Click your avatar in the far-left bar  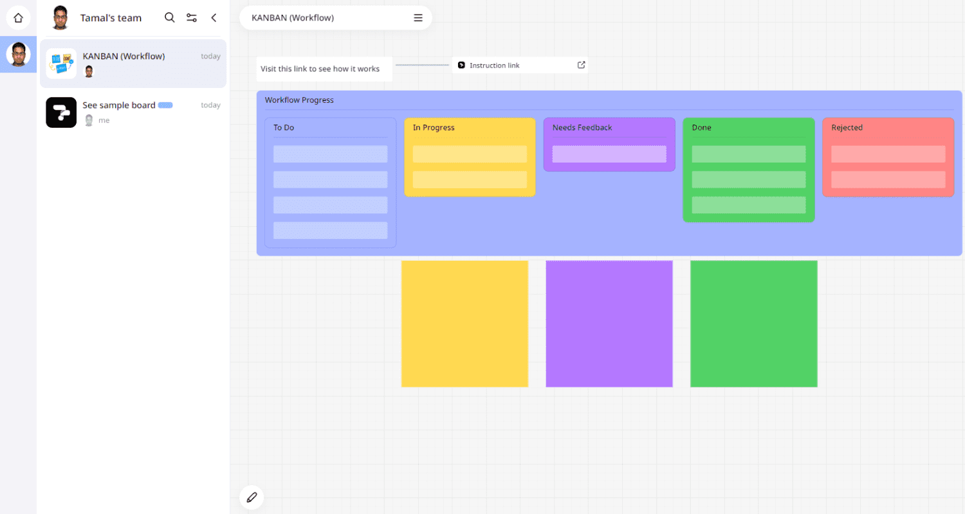(x=17, y=54)
